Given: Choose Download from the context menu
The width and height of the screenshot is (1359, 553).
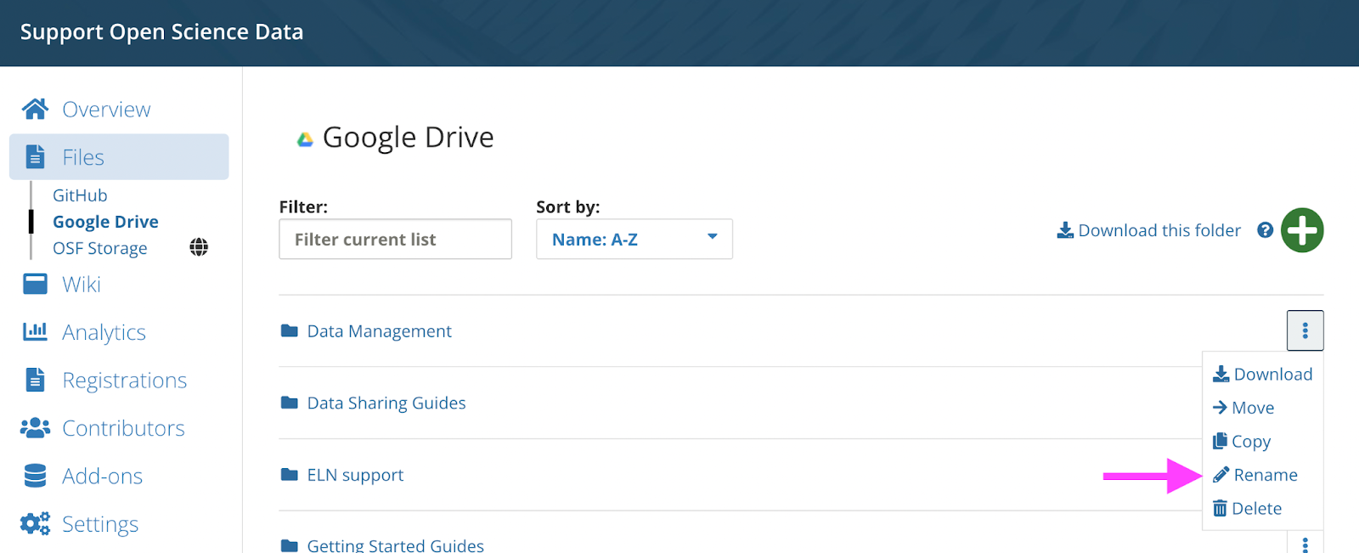Looking at the screenshot, I should pos(1263,375).
